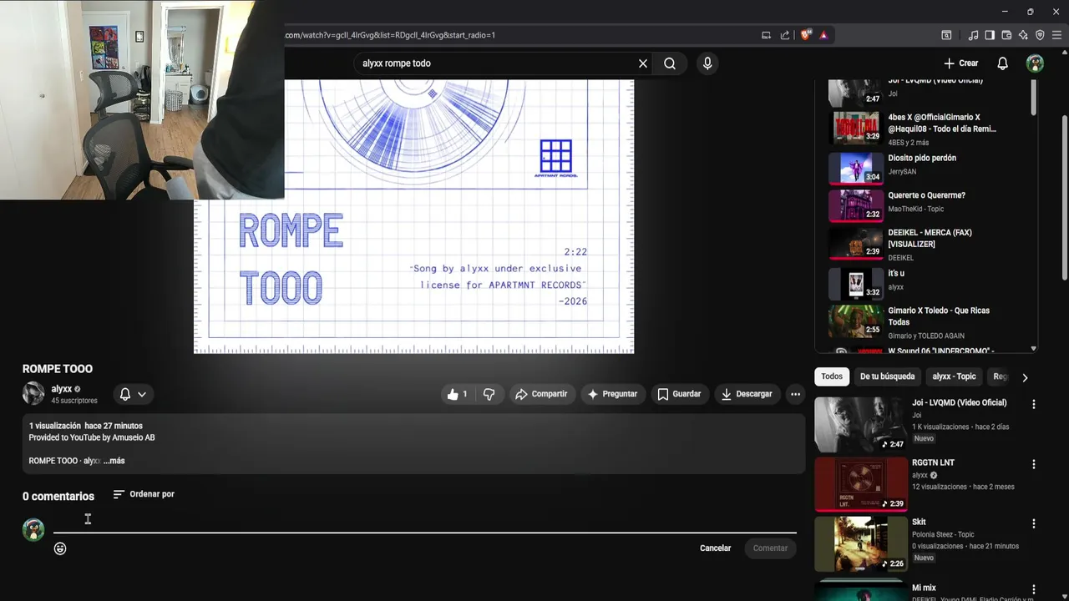Click the Compartir button
This screenshot has width=1069, height=601.
[x=541, y=394]
